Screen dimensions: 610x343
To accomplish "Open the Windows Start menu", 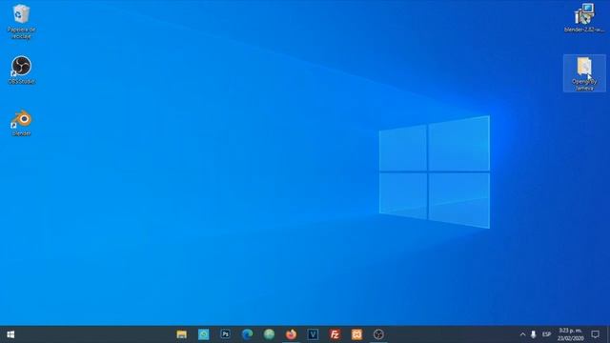I will pyautogui.click(x=10, y=334).
